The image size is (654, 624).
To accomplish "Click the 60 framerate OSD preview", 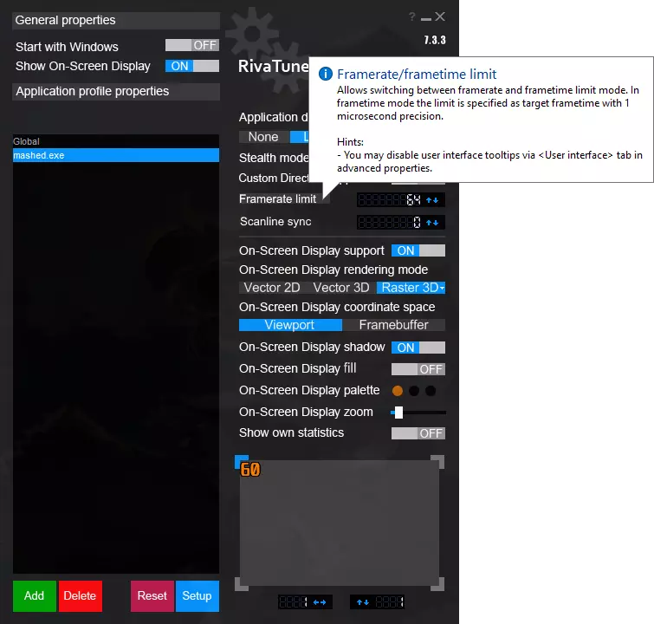I will (x=249, y=470).
